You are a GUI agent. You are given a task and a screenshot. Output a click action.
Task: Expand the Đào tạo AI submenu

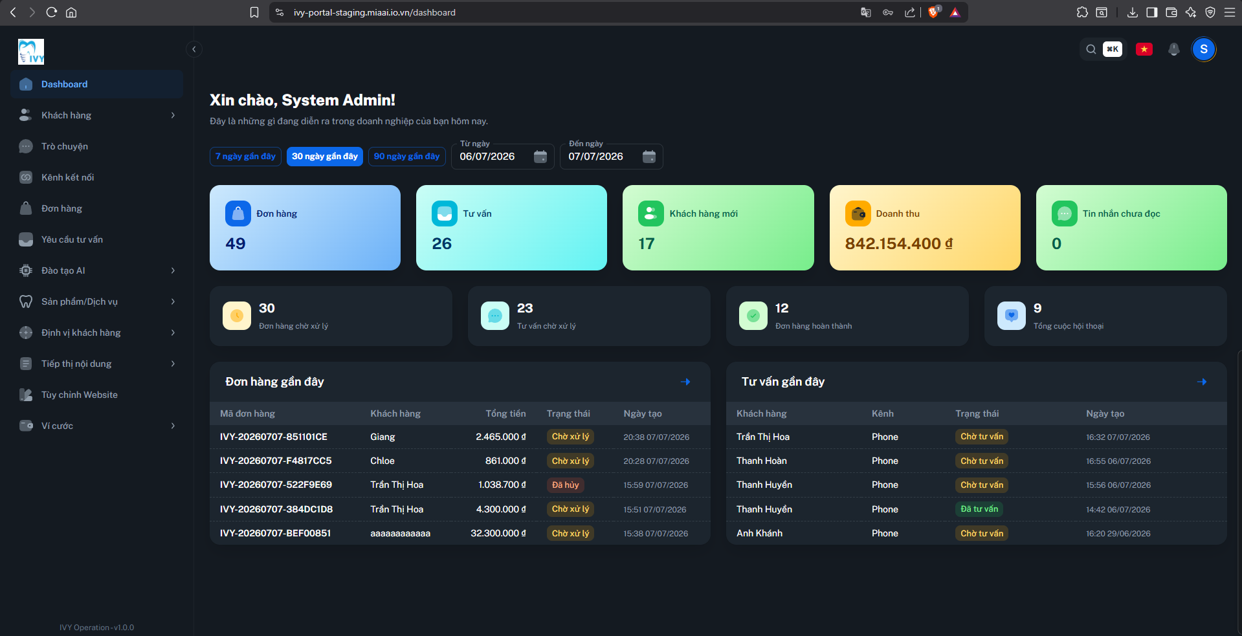pos(97,270)
